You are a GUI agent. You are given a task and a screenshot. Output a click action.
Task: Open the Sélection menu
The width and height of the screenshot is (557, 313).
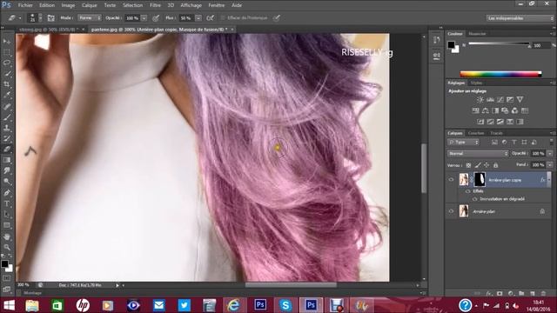click(132, 5)
